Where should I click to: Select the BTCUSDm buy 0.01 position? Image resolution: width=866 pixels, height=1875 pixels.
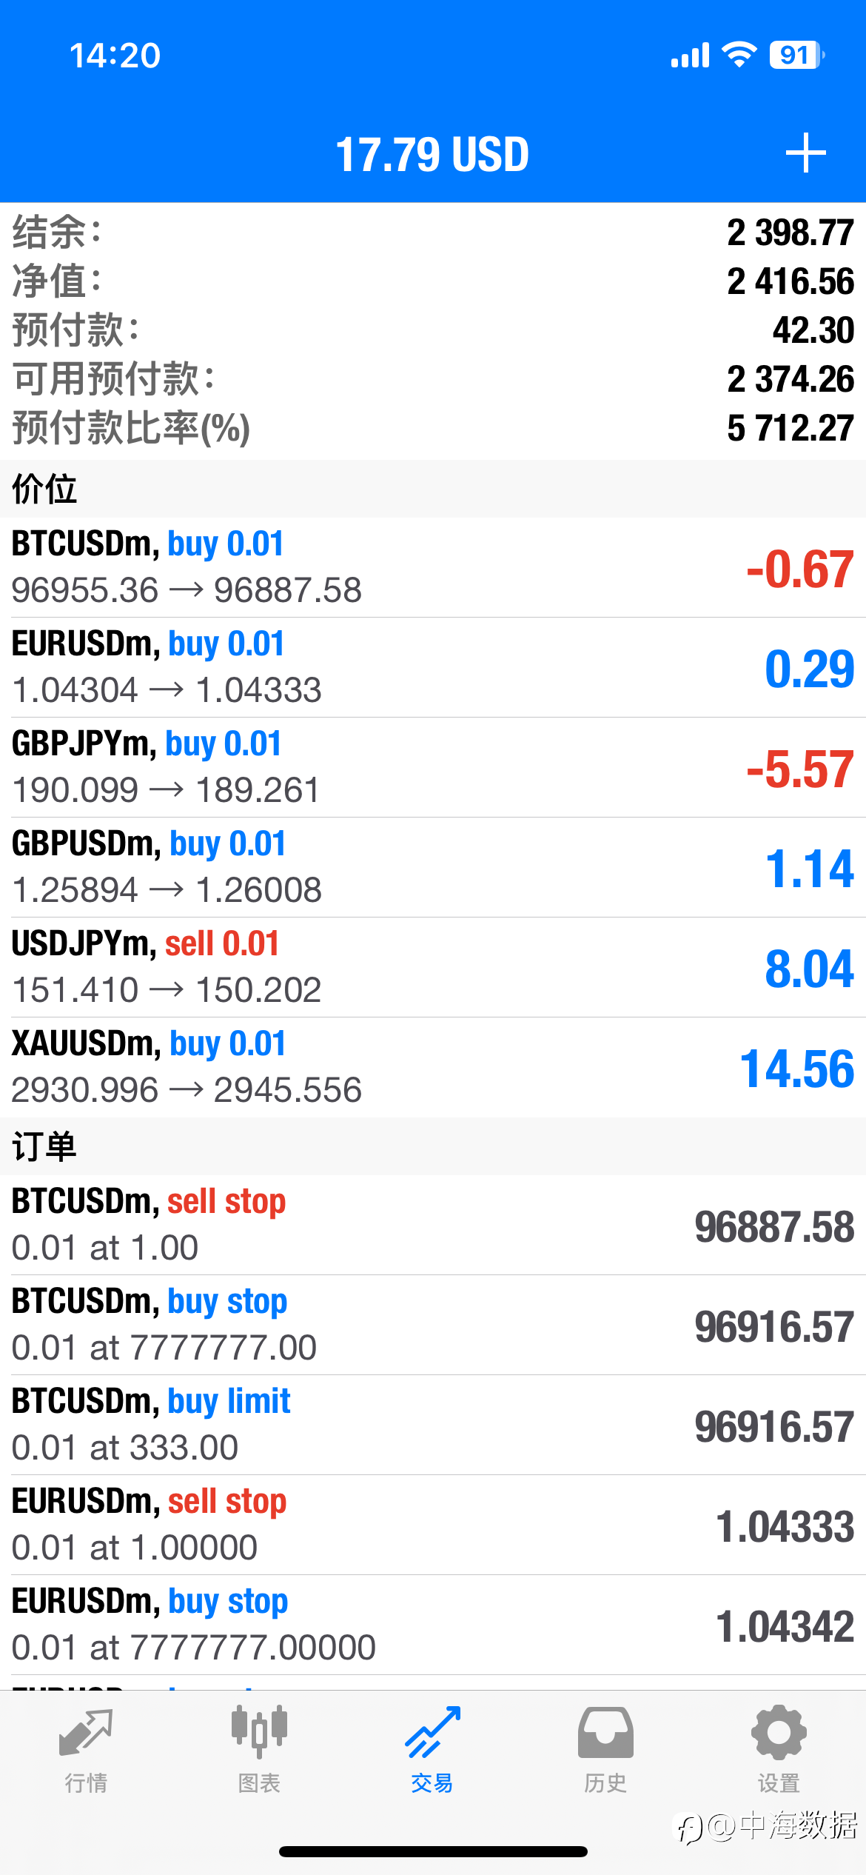point(433,567)
